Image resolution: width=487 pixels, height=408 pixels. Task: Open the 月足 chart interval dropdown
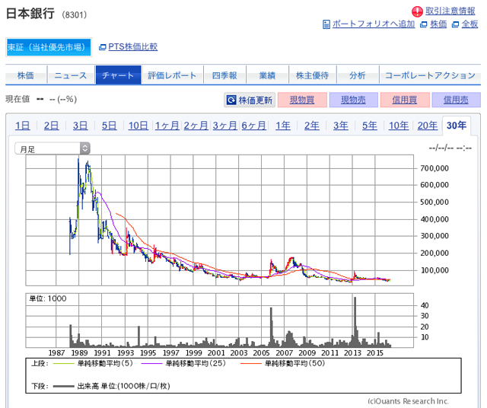click(53, 148)
